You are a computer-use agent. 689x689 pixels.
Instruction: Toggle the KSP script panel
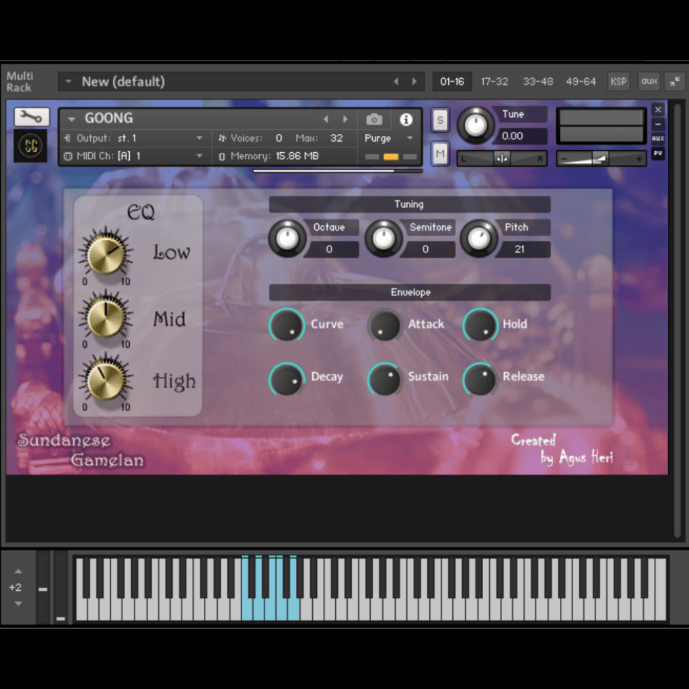[x=618, y=81]
